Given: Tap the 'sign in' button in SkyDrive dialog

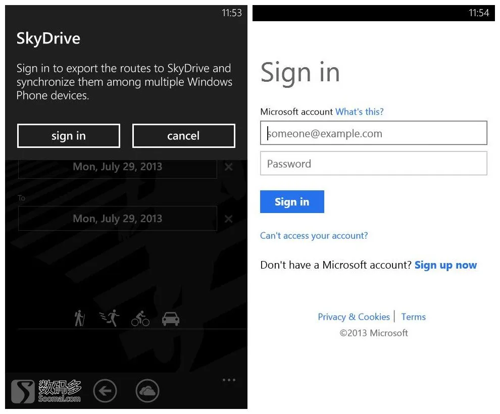Looking at the screenshot, I should (69, 136).
